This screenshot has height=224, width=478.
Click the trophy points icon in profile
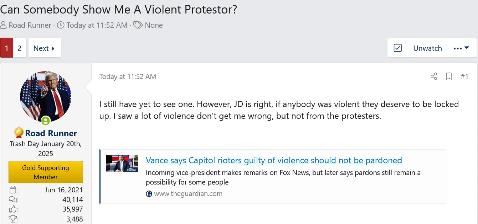click(13, 219)
